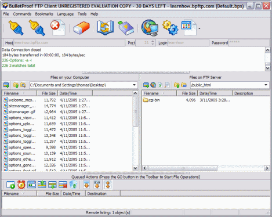Click the alarm clock scheduler icon in queue toolbar
Image resolution: width=272 pixels, height=217 pixels.
pyautogui.click(x=21, y=185)
